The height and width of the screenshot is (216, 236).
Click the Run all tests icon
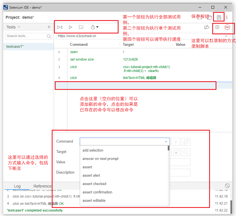tap(60, 27)
